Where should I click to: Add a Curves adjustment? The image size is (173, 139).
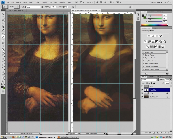click(157, 36)
